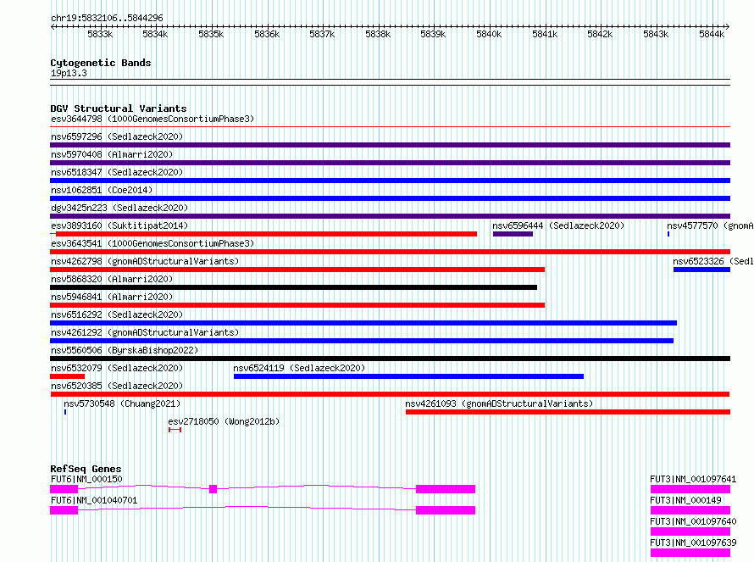Click the 5841k ruler position label
The width and height of the screenshot is (754, 562).
pos(545,34)
